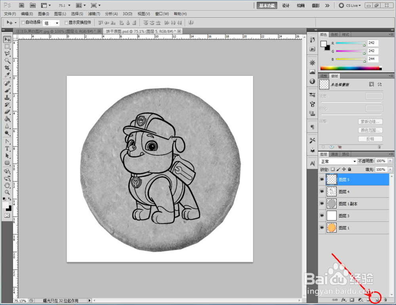Image resolution: width=396 pixels, height=305 pixels.
Task: Hide layer 图层 3
Action: pos(322,215)
